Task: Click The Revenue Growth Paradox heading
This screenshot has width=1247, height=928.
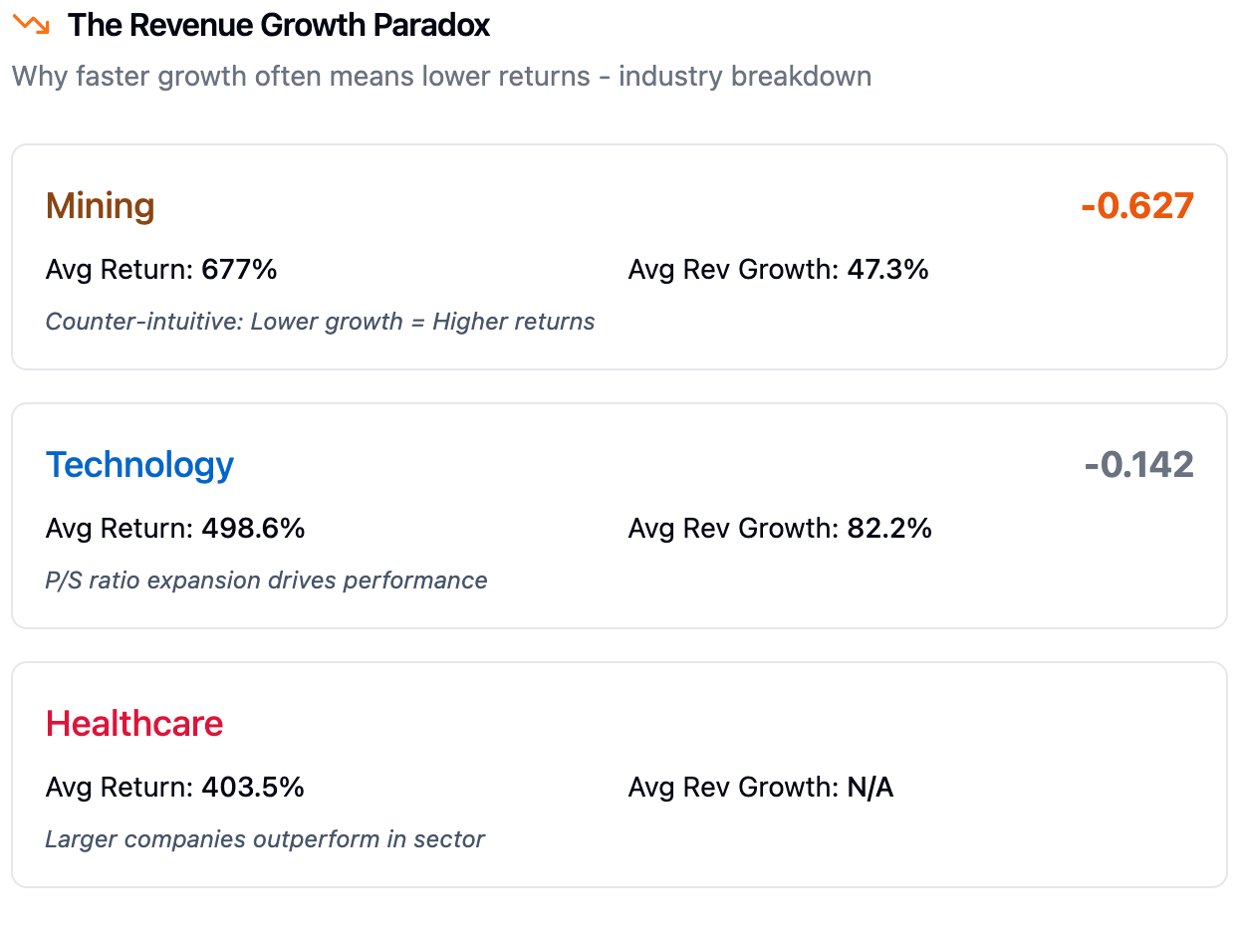Action: (279, 26)
